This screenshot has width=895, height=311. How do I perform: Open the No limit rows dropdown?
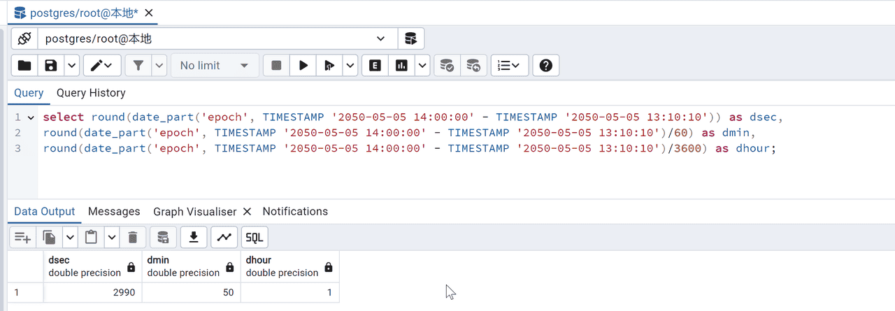tap(215, 66)
